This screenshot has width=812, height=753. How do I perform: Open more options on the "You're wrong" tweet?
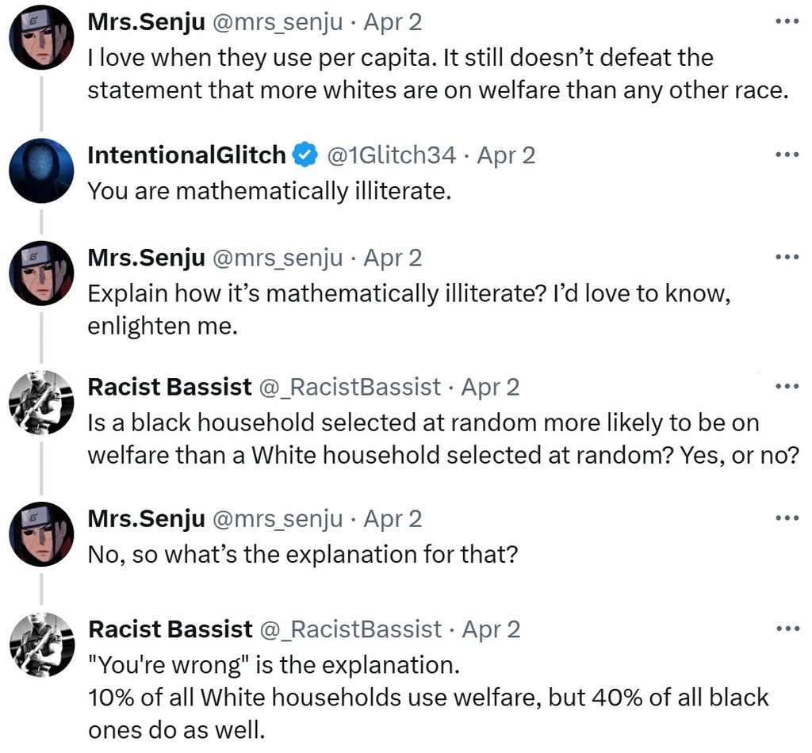(x=787, y=629)
